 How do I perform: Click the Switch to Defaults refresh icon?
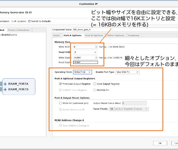click(29, 21)
